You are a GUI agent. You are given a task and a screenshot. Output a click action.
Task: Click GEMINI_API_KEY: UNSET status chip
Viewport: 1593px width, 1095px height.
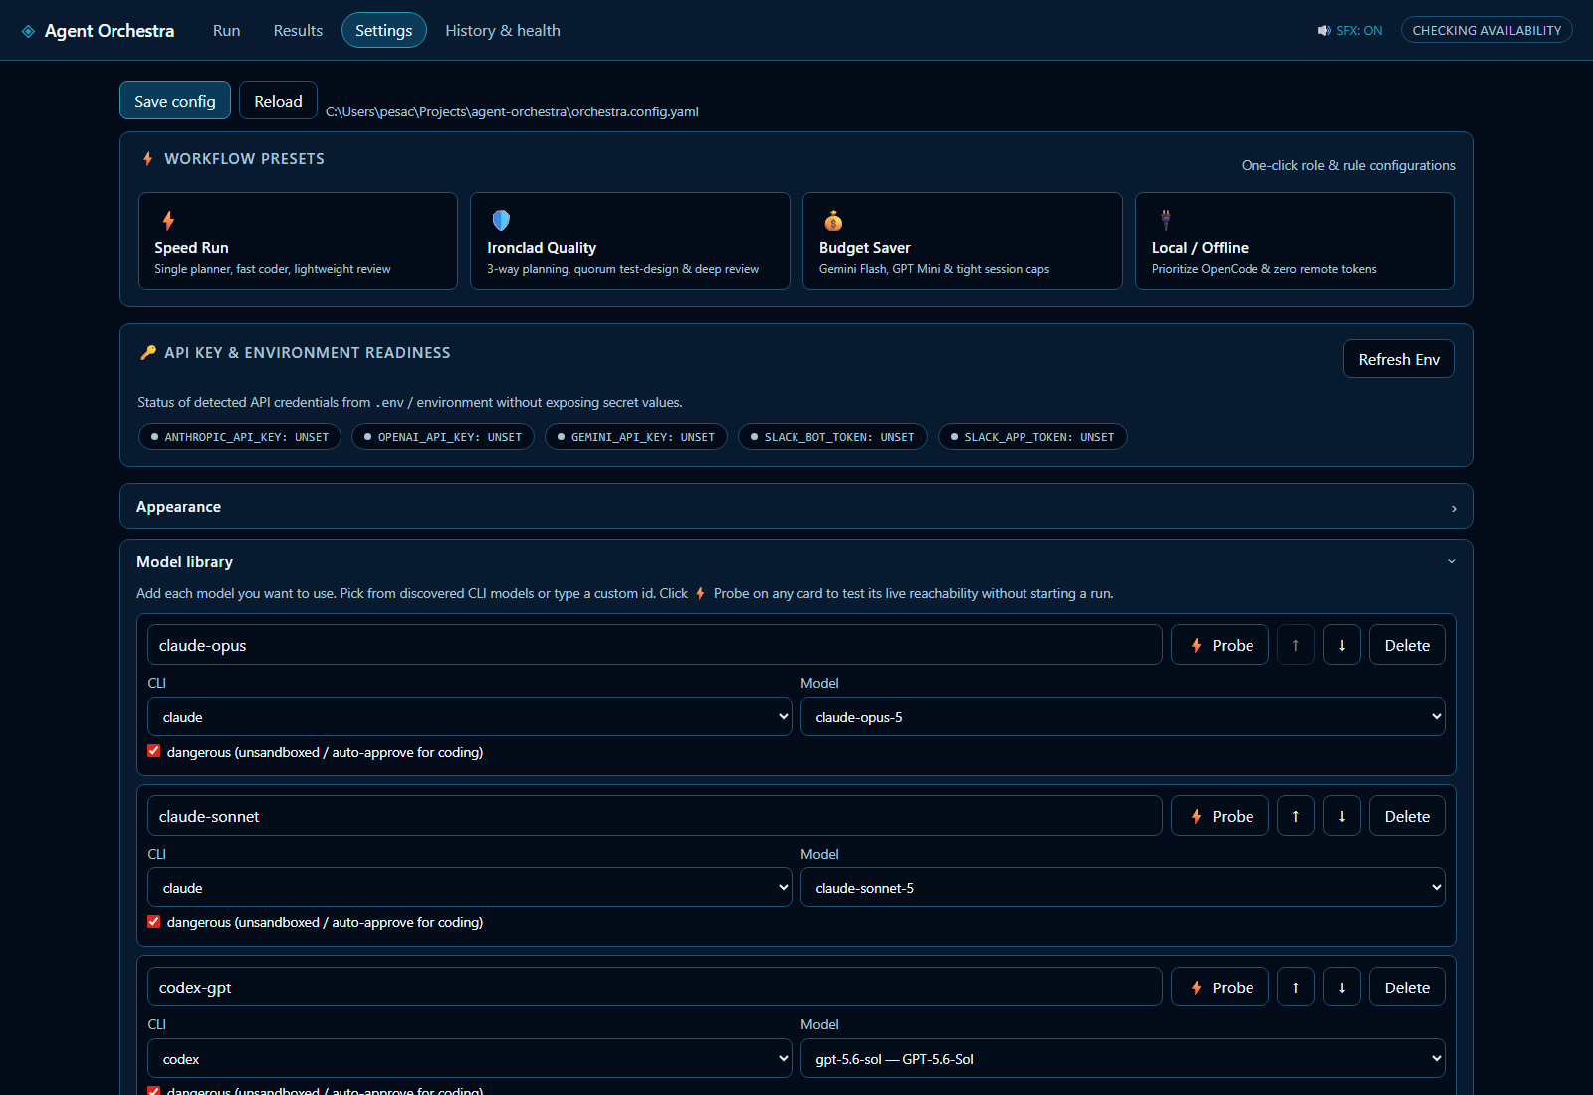[636, 437]
